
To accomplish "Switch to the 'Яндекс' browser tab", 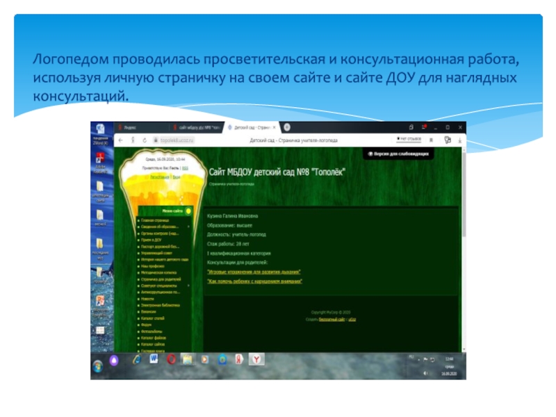I will click(142, 127).
